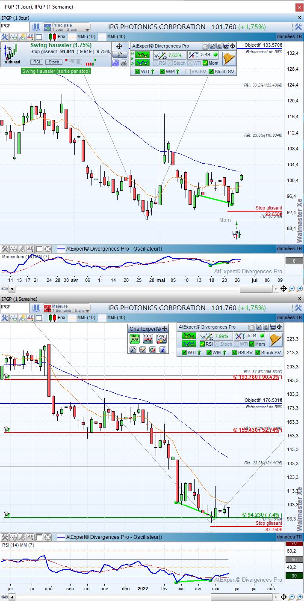Image resolution: width=304 pixels, height=601 pixels.
Task: Open the Principale 1 Jour timeframe dropdown
Action: [x=66, y=27]
